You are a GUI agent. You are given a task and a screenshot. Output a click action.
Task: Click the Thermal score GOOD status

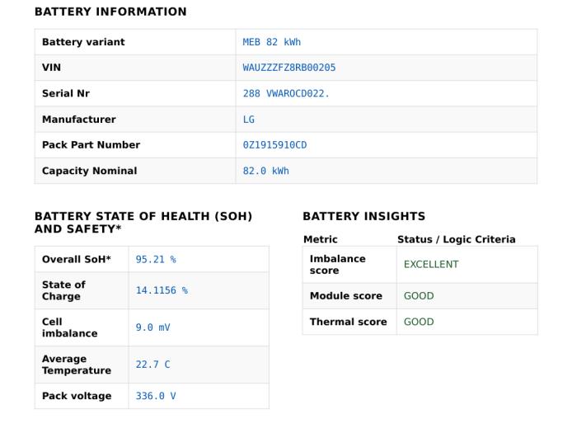tap(419, 322)
